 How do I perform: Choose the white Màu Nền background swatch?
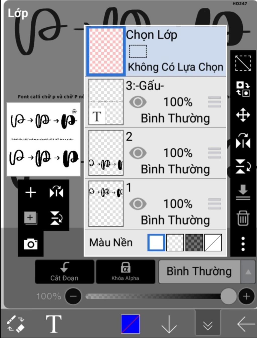click(156, 243)
